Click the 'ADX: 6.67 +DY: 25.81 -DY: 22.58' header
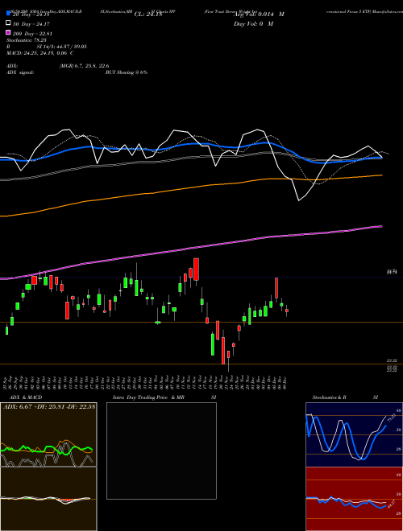Image resolution: width=403 pixels, height=531 pixels. coord(49,406)
